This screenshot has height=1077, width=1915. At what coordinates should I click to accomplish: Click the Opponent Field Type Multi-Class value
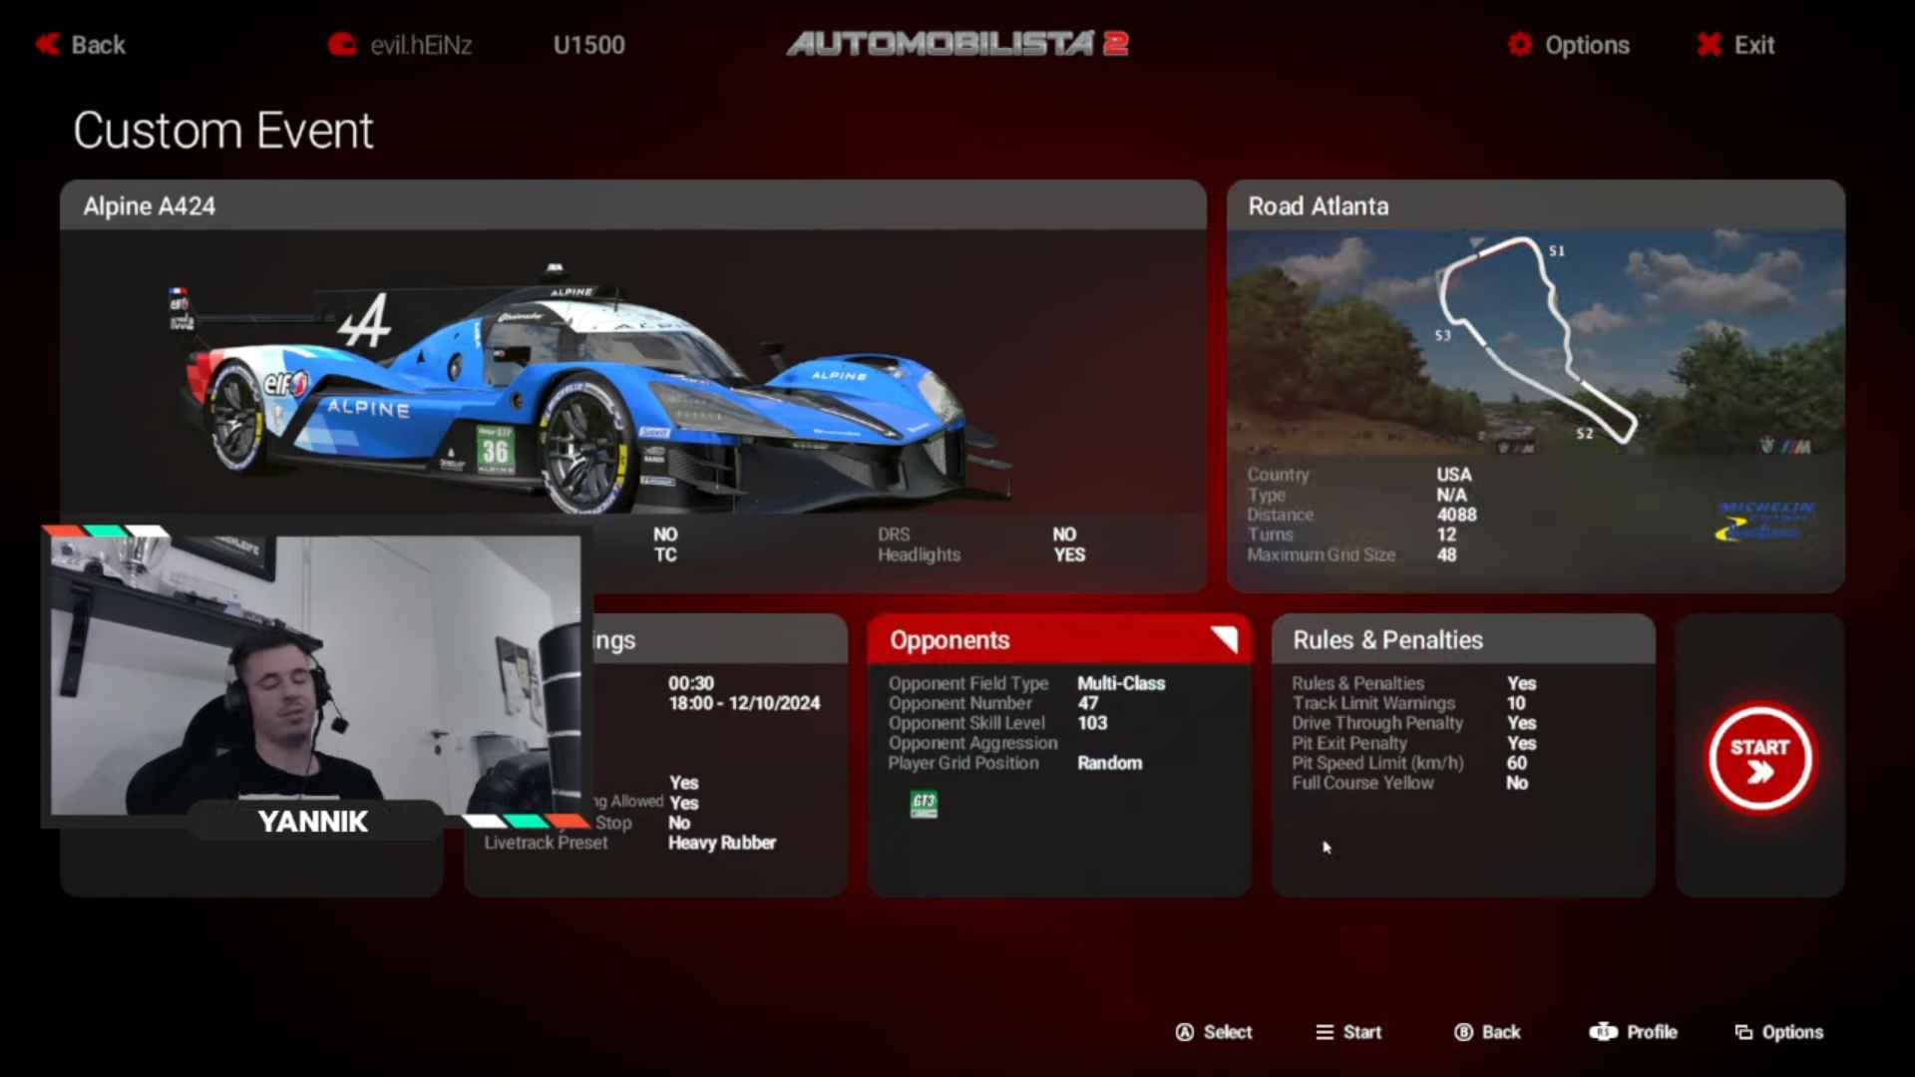1121,683
